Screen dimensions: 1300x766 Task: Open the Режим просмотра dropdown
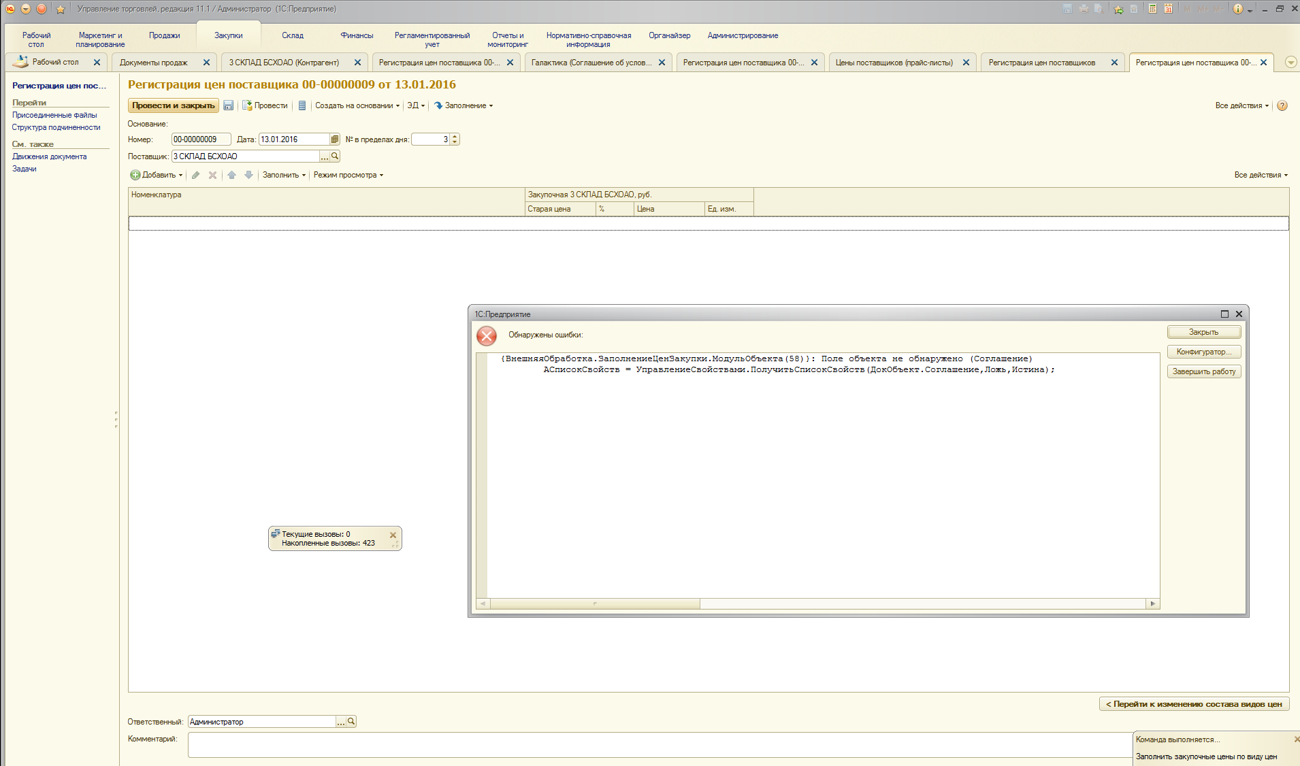click(x=348, y=175)
